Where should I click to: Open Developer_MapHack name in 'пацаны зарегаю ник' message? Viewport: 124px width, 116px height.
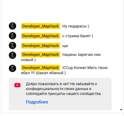(41, 55)
